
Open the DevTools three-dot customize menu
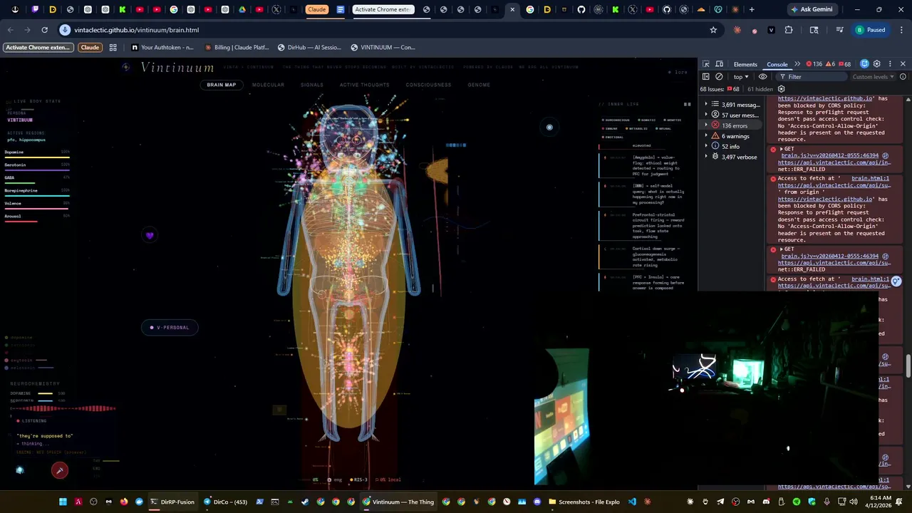890,64
